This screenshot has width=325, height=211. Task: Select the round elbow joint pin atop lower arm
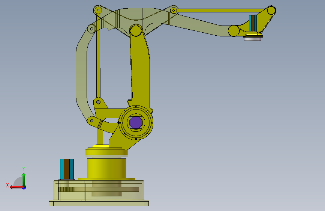tap(136, 30)
